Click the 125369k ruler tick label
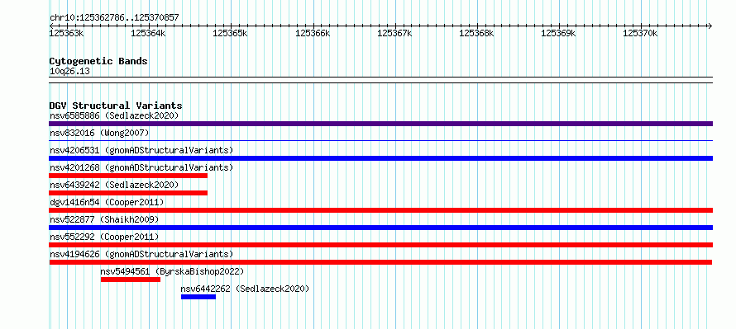Viewport: 736px width, 329px height. [558, 33]
